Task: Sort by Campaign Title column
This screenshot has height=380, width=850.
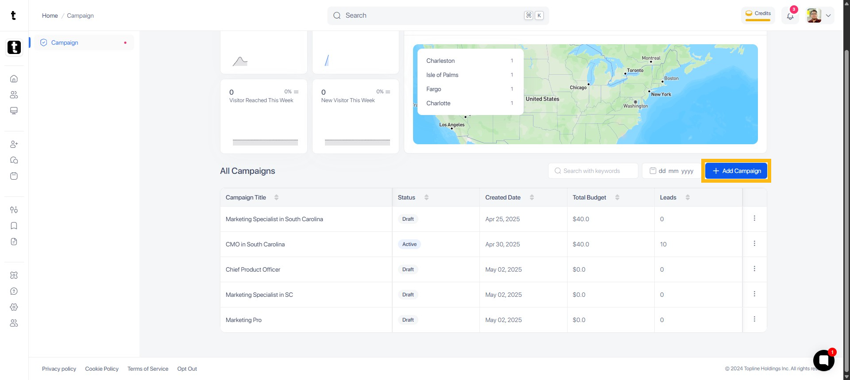Action: 276,197
